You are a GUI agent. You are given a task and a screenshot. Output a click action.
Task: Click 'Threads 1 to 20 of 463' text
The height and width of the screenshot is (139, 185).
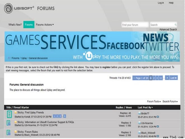[x=120, y=78]
